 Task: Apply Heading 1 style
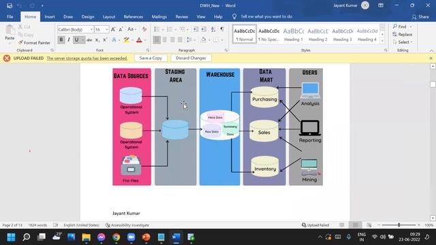pos(294,35)
